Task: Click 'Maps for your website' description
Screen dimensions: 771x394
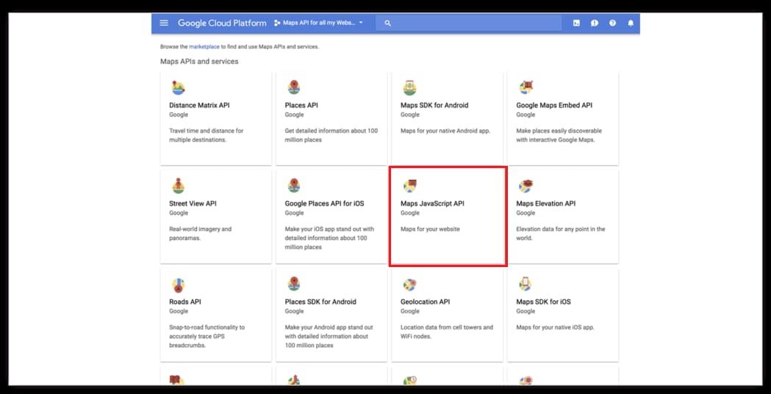Action: coord(430,229)
